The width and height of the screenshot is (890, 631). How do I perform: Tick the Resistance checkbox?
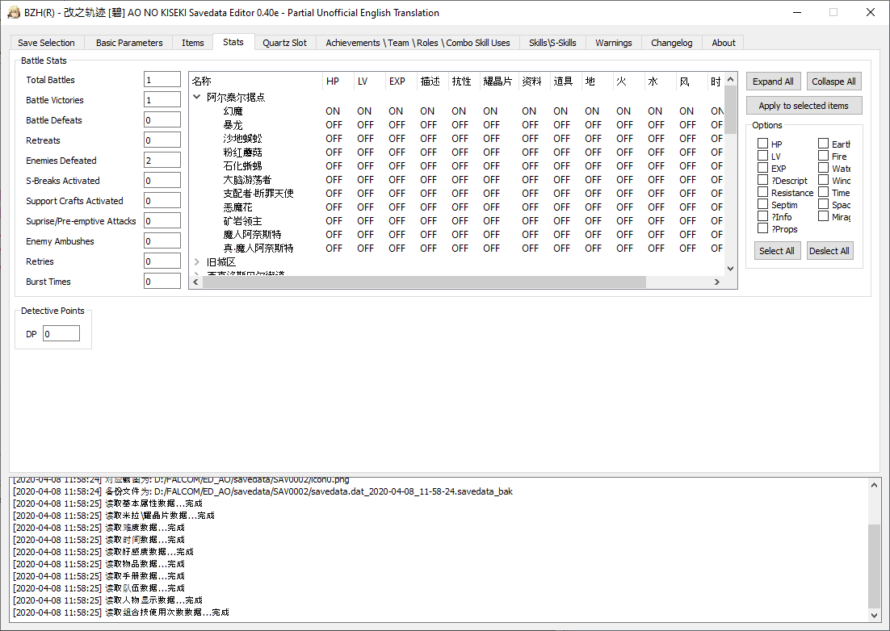[763, 192]
